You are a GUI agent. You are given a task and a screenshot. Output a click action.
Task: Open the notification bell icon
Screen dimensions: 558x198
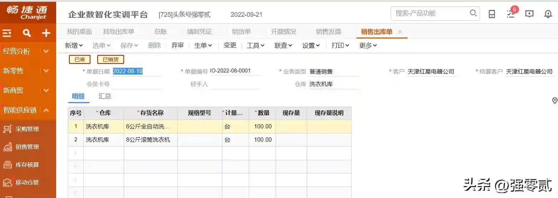point(548,14)
